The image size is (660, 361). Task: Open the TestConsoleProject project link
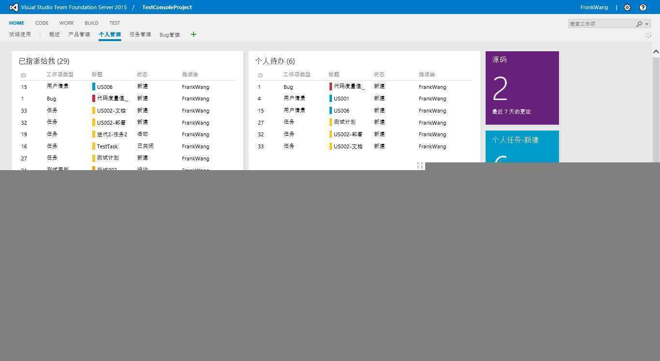(x=167, y=7)
